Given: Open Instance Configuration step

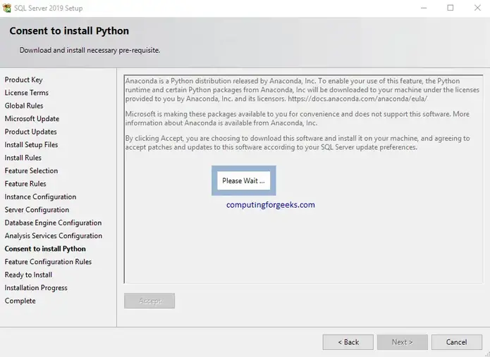Looking at the screenshot, I should tap(40, 196).
